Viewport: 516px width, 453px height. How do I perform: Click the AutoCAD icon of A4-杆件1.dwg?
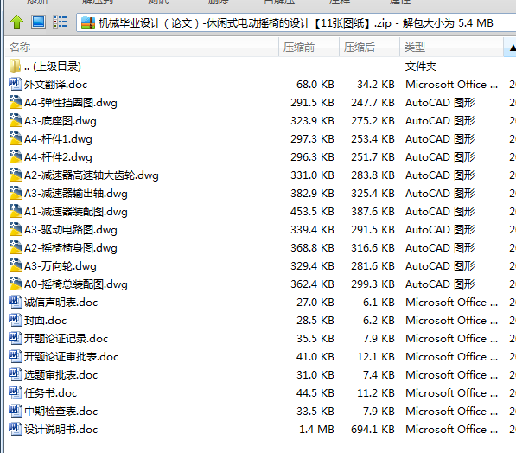[16, 138]
